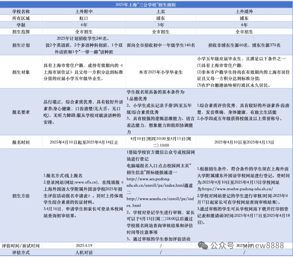293x257 pixels.
Task: Open the www.sfls.cn website address
Action: pyautogui.click(x=86, y=182)
